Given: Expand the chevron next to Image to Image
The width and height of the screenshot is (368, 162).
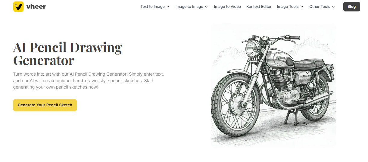Looking at the screenshot, I should [x=206, y=7].
